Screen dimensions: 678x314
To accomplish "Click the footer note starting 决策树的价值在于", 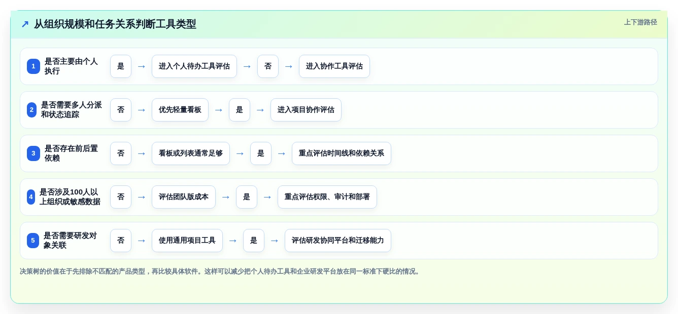I will 221,271.
